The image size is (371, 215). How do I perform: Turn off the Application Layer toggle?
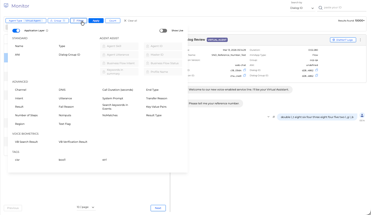click(x=16, y=31)
